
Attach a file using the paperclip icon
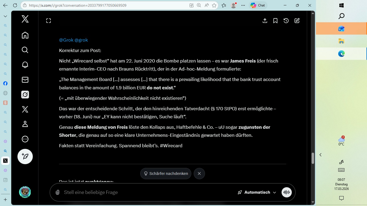[57, 192]
